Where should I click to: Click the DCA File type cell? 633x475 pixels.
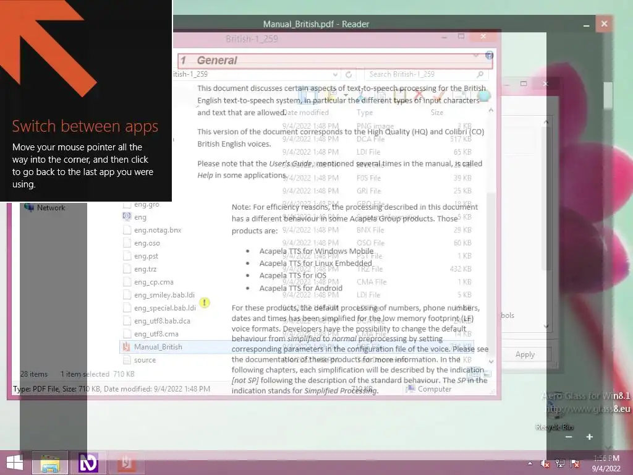[371, 139]
